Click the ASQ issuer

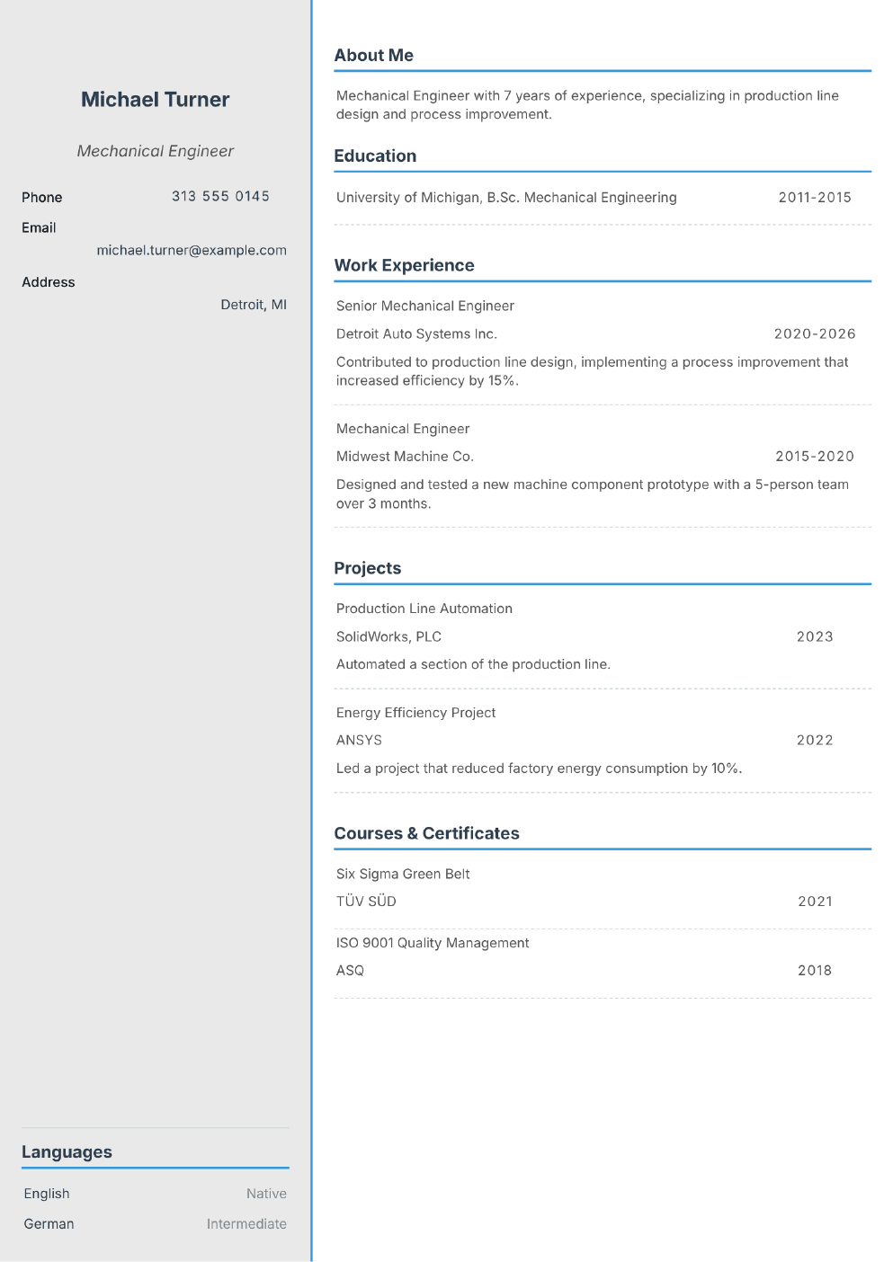pyautogui.click(x=350, y=970)
